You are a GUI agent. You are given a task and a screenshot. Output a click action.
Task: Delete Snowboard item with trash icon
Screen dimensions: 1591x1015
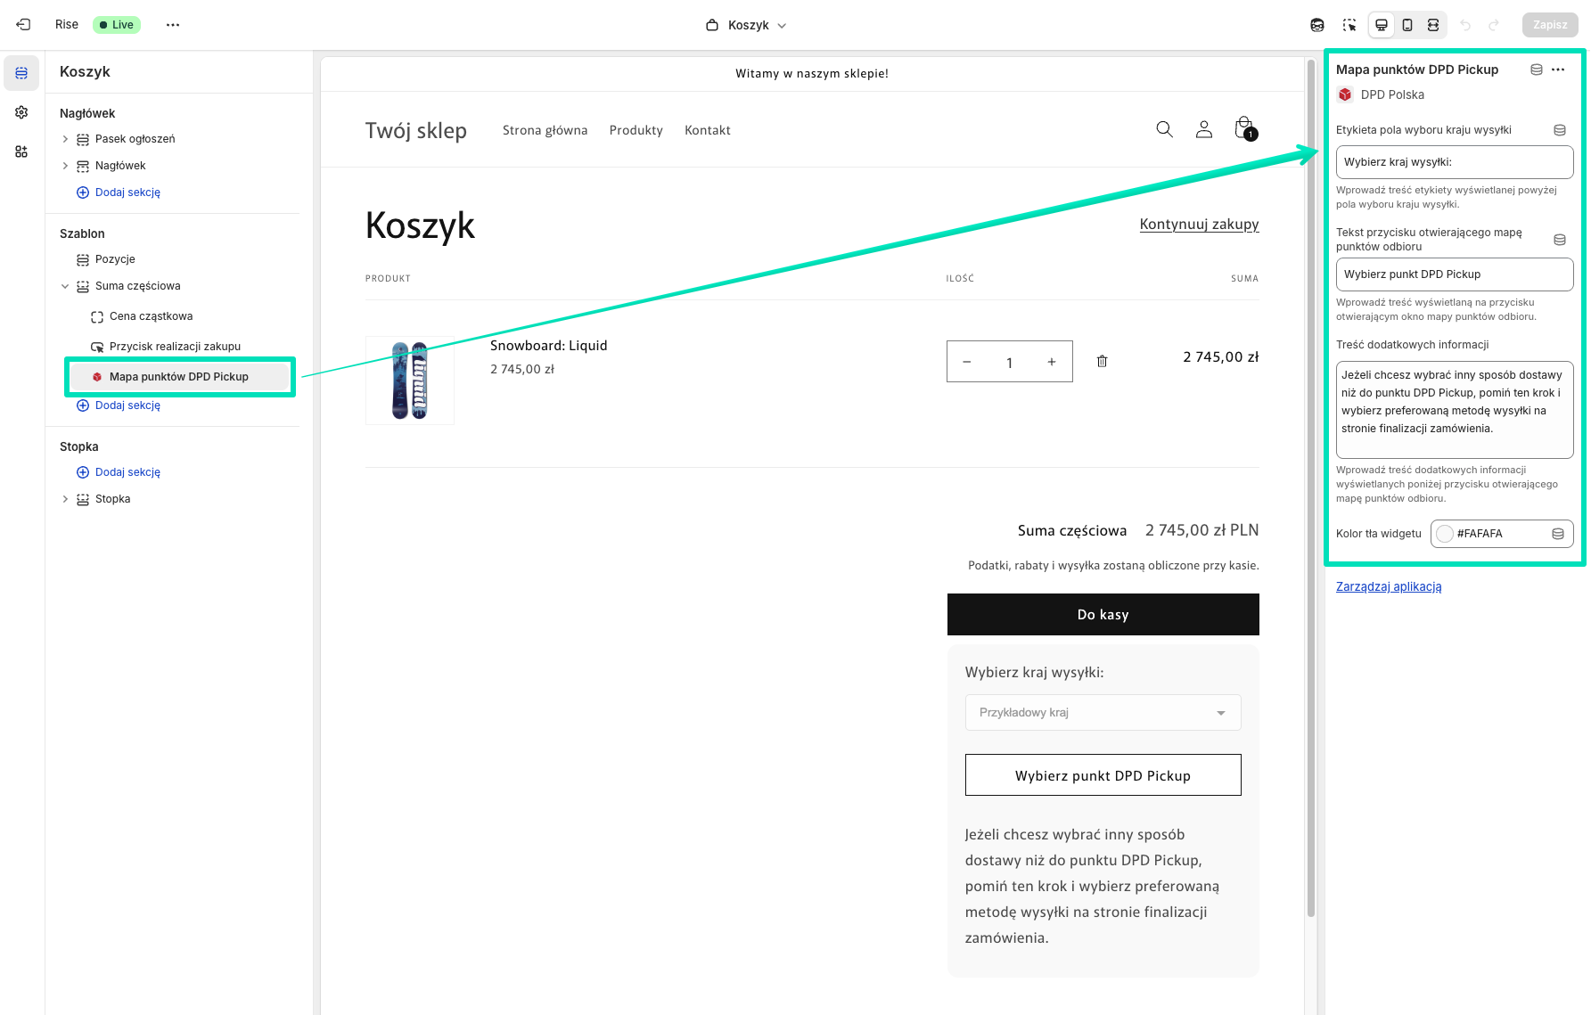pyautogui.click(x=1102, y=361)
